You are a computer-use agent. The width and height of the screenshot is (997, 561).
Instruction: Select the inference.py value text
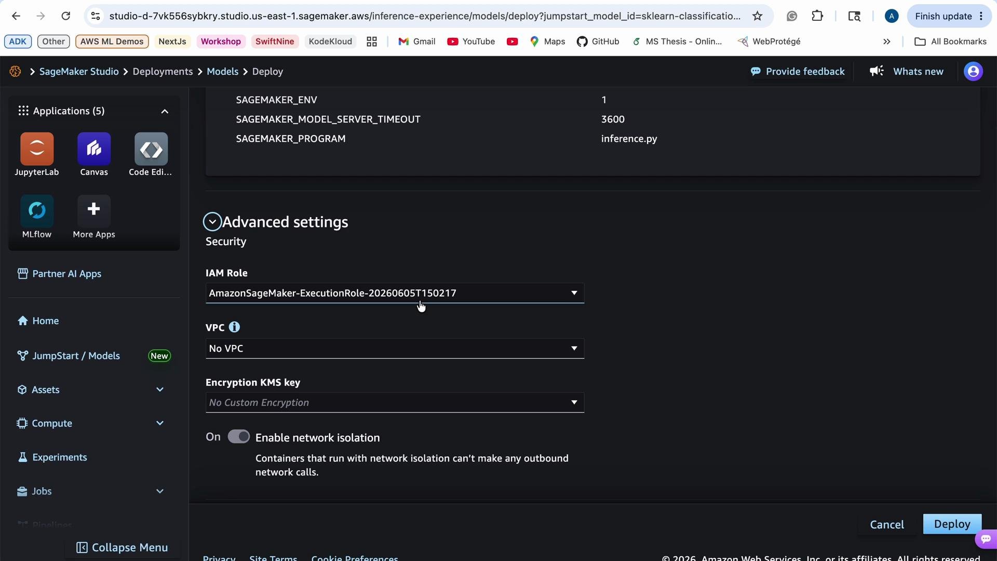point(629,139)
